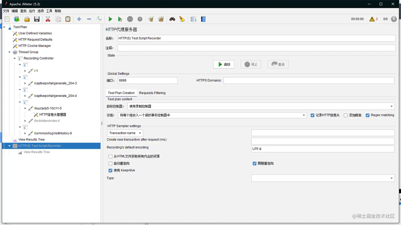Toggle 记录HTTP信息头 checkbox

tap(312, 115)
